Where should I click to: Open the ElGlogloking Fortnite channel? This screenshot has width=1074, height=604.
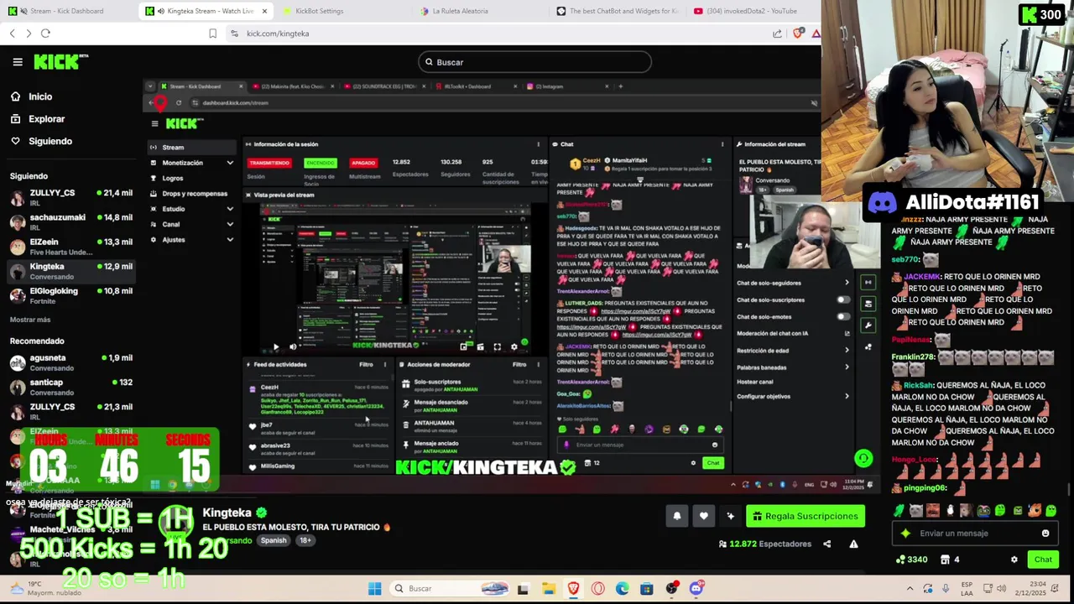pos(71,295)
